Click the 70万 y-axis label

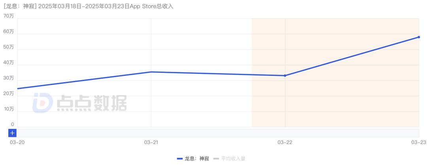coord(9,16)
